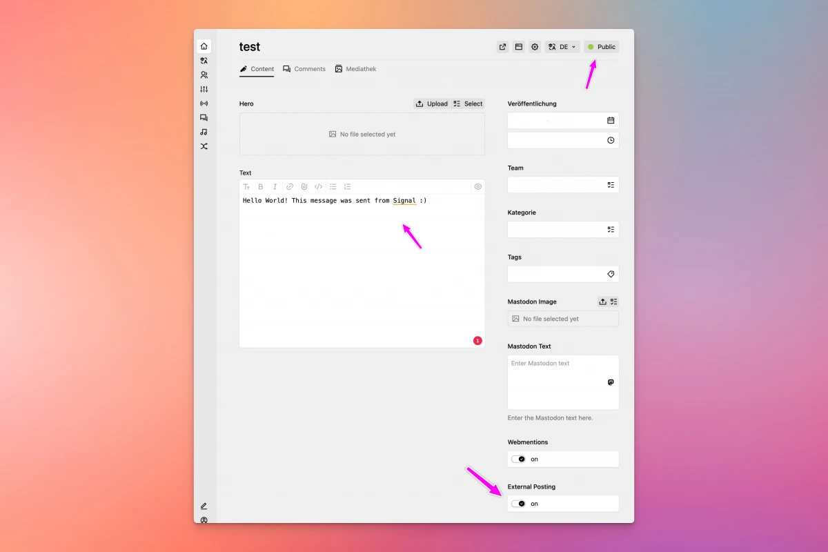The image size is (828, 552).
Task: Toggle the Text editor preview eye
Action: 477,186
